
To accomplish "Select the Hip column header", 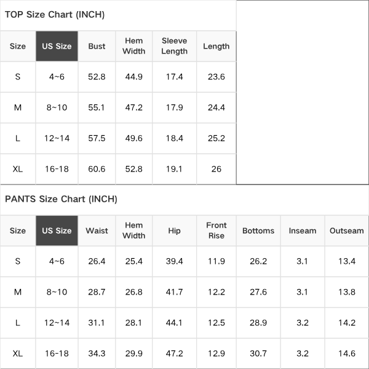I will [x=175, y=231].
